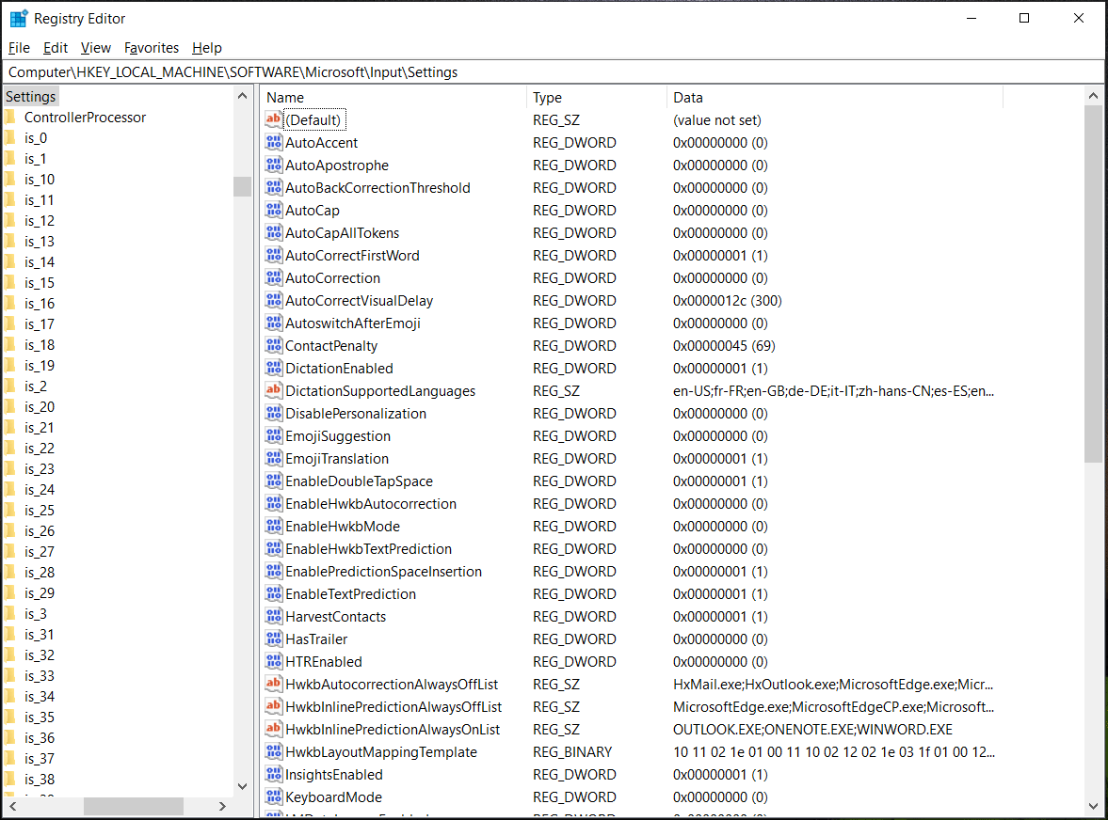Screen dimensions: 1108x820
Task: Click the folder icon of ControllerProcessor key
Action: tap(10, 118)
